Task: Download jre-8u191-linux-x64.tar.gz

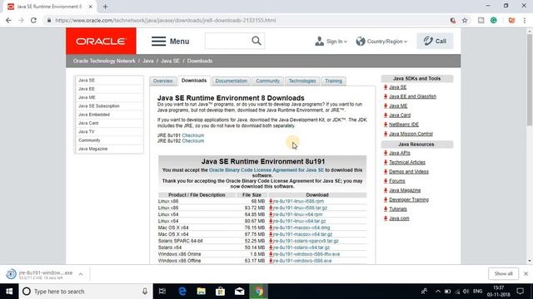Action: [x=299, y=221]
